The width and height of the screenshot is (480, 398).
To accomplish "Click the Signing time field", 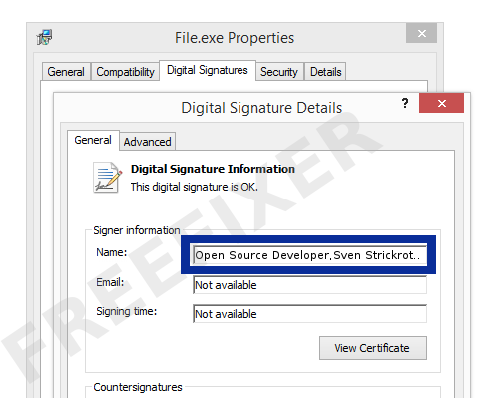I will pyautogui.click(x=309, y=314).
